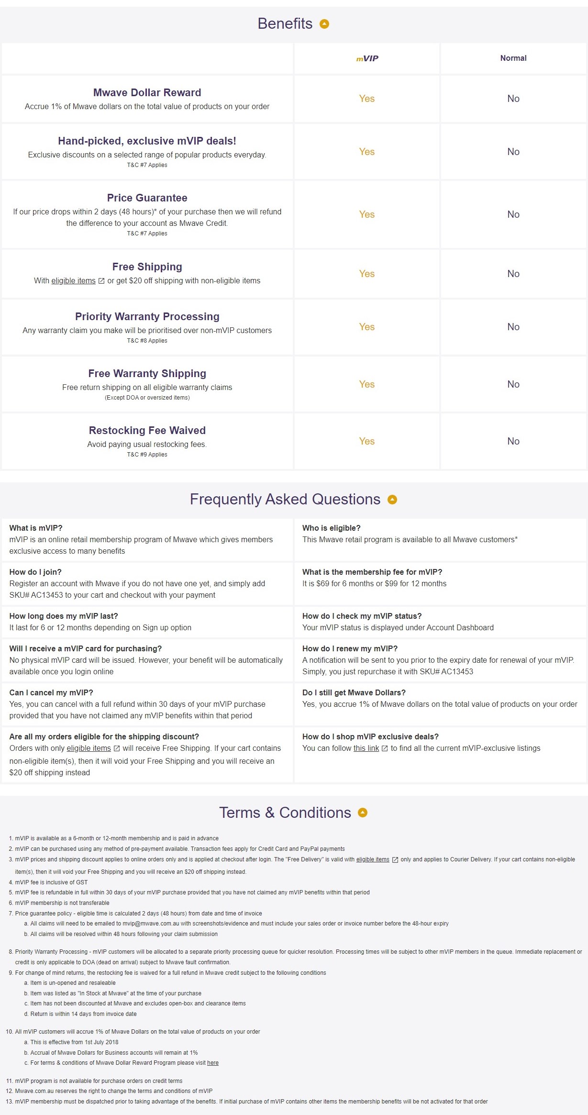Click the Mwave Dollar Reward benefit title
The image size is (588, 1115).
pyautogui.click(x=147, y=93)
